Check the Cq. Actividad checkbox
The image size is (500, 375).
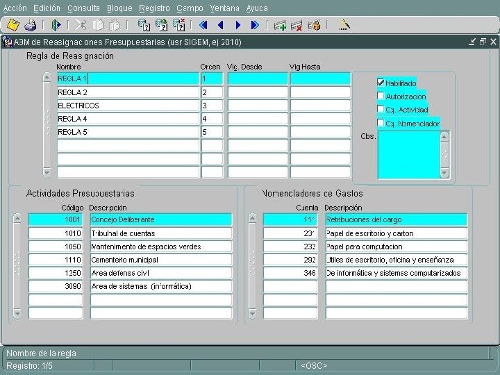(x=381, y=109)
